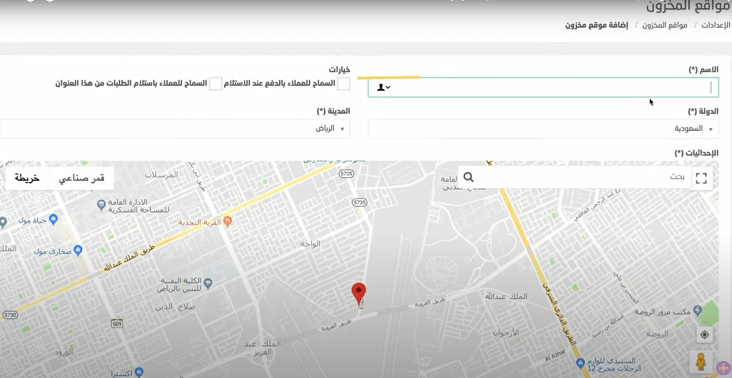Image resolution: width=732 pixels, height=378 pixels.
Task: Click the حياة مول shopping pin
Action: click(53, 219)
